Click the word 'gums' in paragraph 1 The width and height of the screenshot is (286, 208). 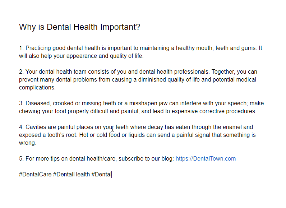click(249, 48)
